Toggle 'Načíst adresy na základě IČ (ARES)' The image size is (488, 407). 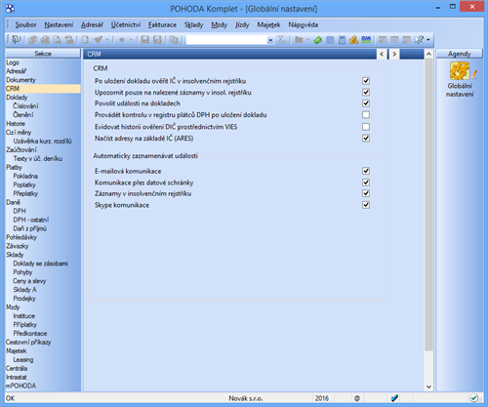[x=366, y=139]
